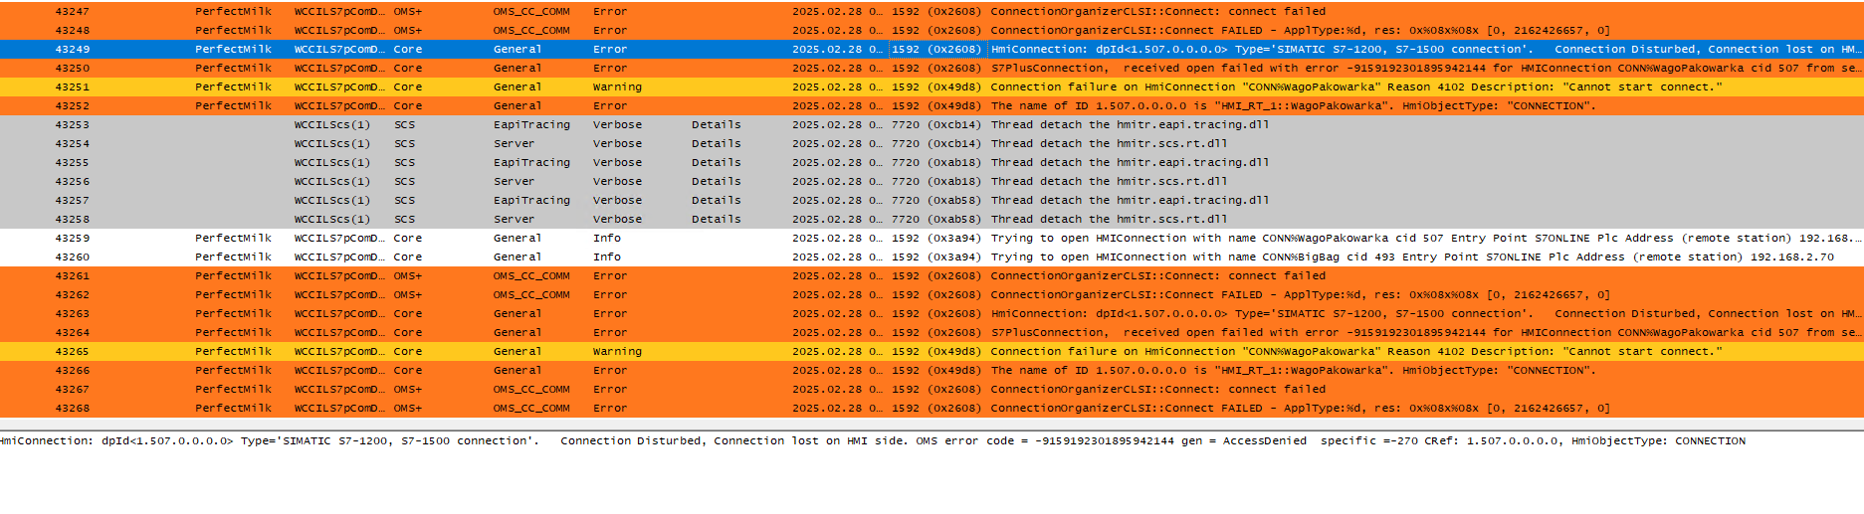Select log entry number 43247

click(x=72, y=12)
